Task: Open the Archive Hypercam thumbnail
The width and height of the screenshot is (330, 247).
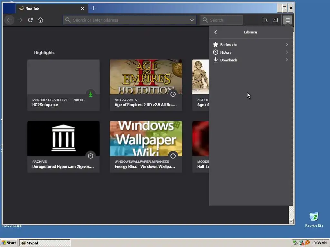Action: (63, 139)
